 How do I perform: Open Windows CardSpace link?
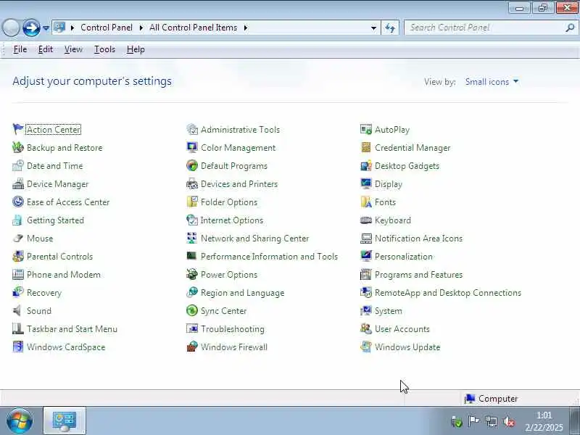click(x=66, y=347)
